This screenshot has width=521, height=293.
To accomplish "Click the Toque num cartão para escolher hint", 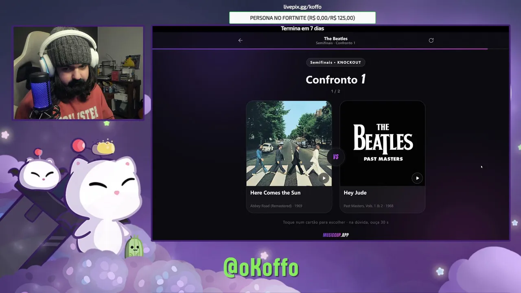I will click(336, 222).
